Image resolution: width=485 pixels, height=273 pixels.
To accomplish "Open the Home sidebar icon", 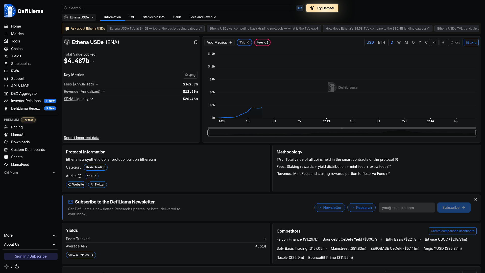I will [6, 26].
